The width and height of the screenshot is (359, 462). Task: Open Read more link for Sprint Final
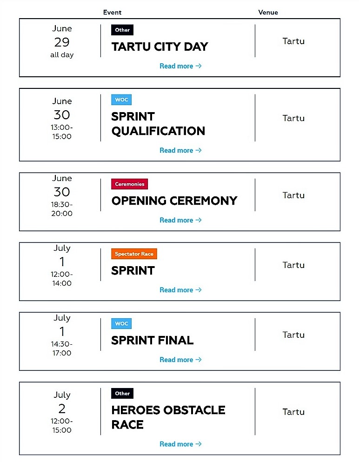coord(180,360)
